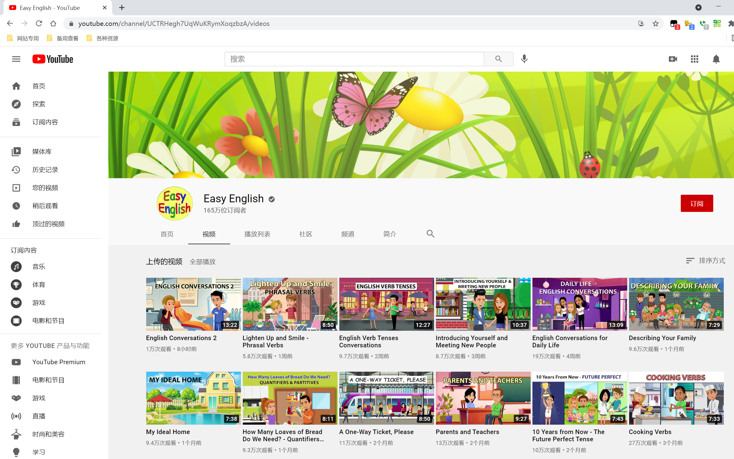
Task: Open the tab search dropdown arrow in the title bar
Action: (x=698, y=8)
